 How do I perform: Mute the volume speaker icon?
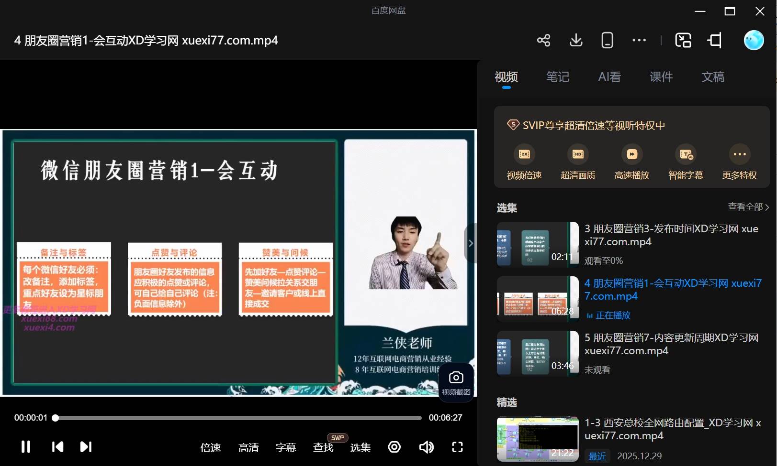426,447
